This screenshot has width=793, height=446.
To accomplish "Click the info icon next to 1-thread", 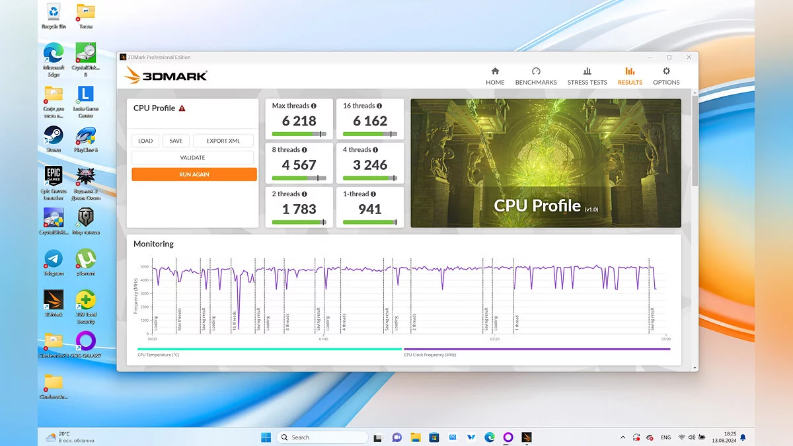I will pyautogui.click(x=373, y=194).
